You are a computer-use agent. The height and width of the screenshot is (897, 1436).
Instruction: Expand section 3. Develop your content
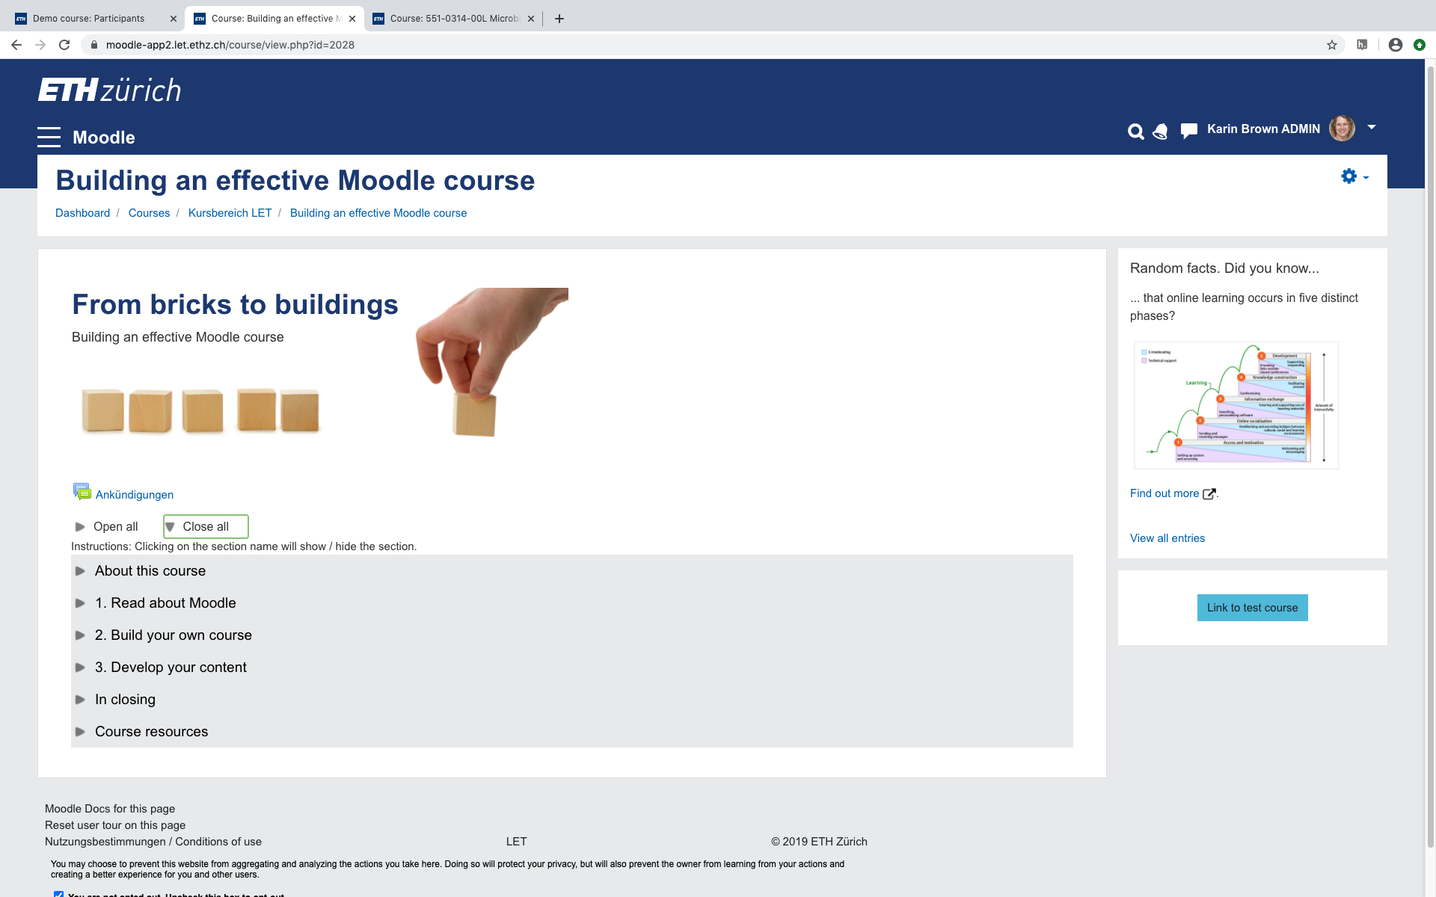171,667
